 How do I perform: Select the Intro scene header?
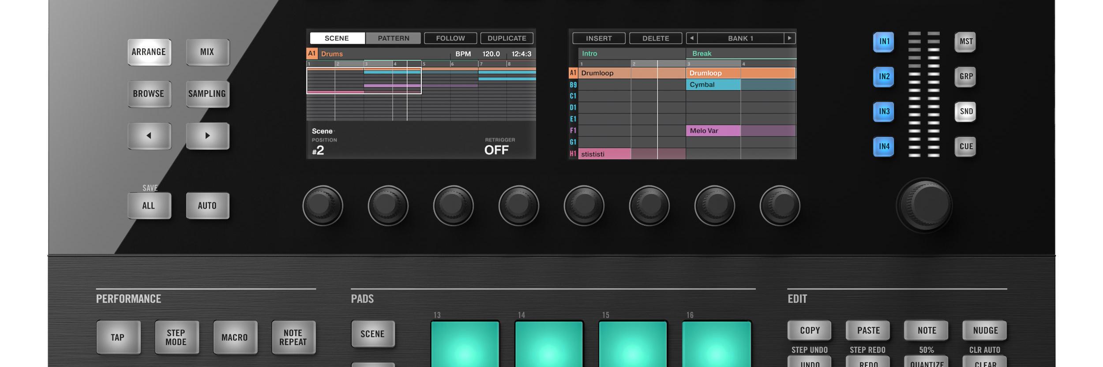pos(632,54)
